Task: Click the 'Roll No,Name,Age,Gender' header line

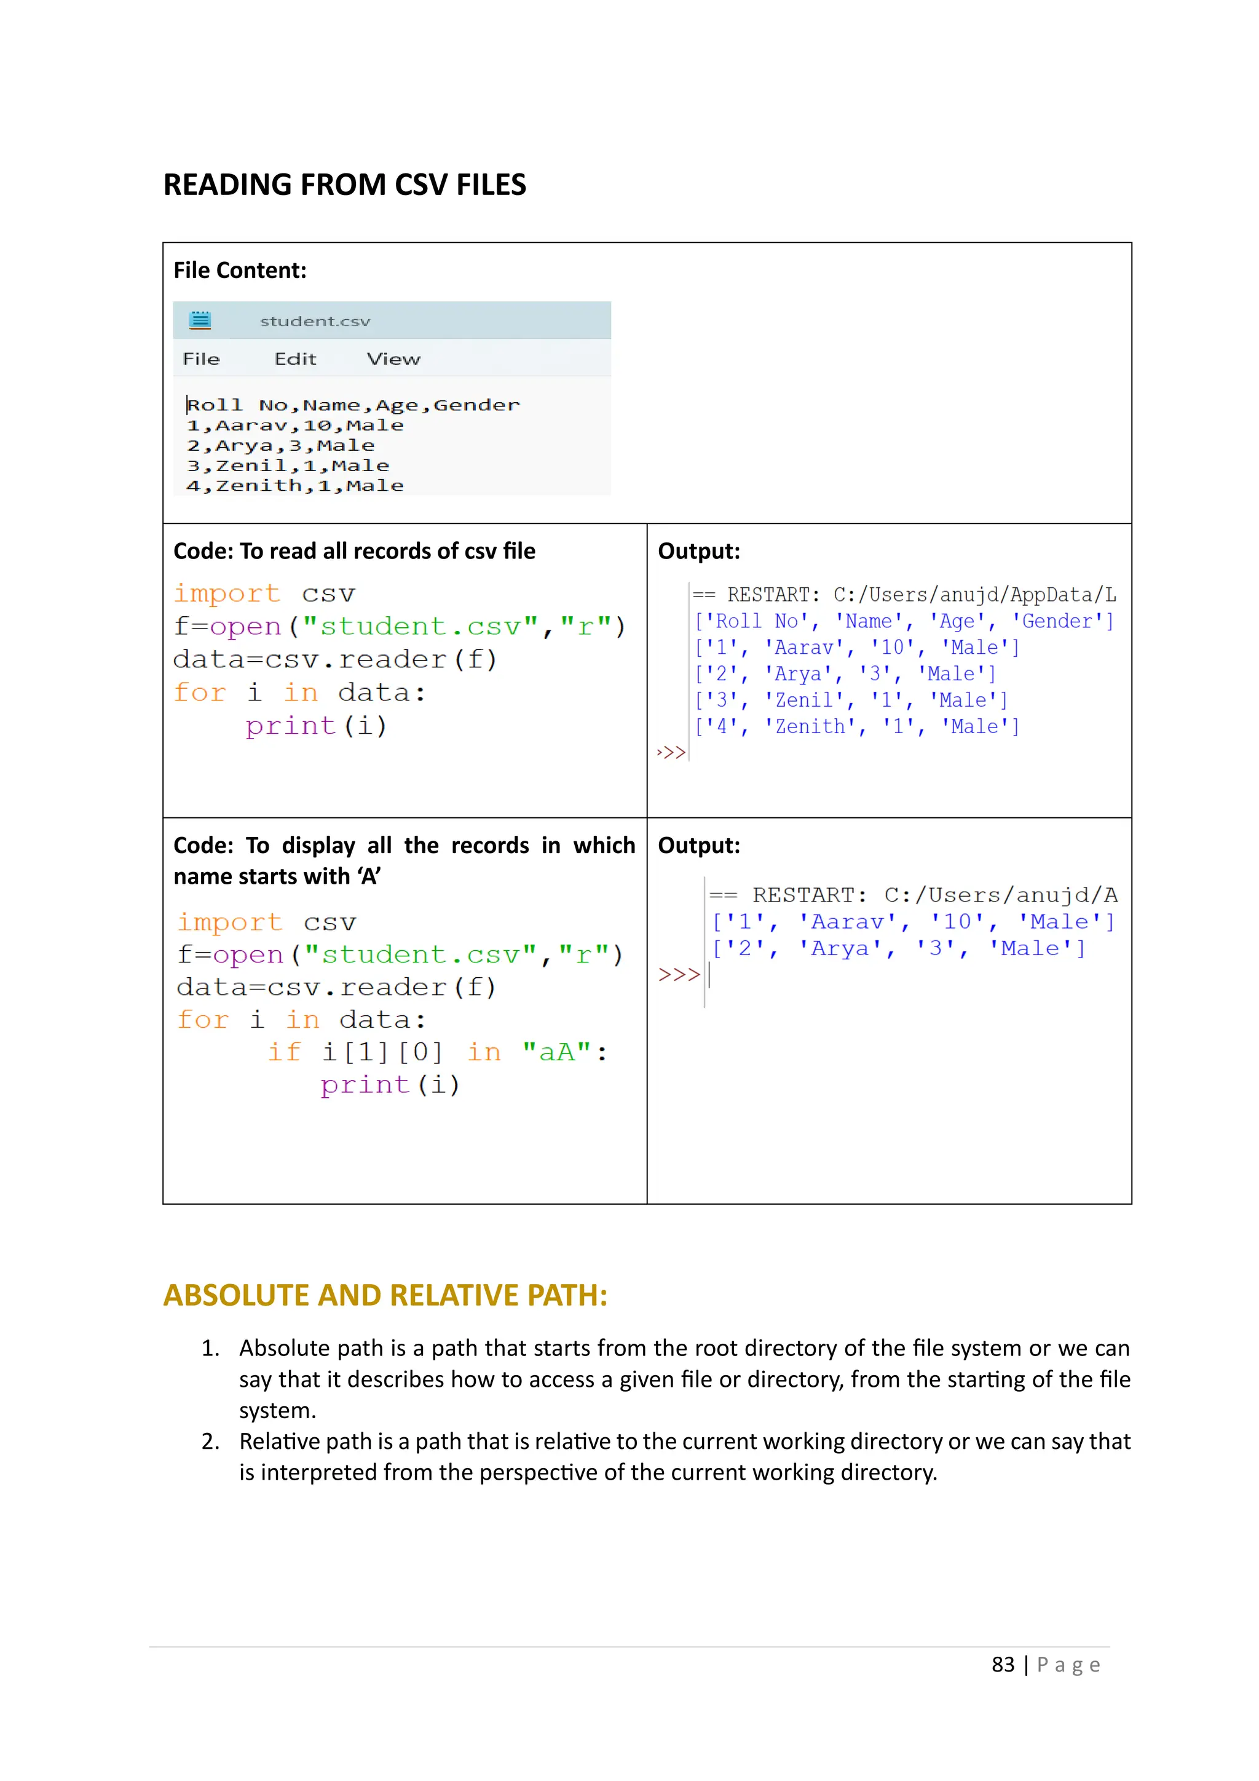Action: click(353, 405)
